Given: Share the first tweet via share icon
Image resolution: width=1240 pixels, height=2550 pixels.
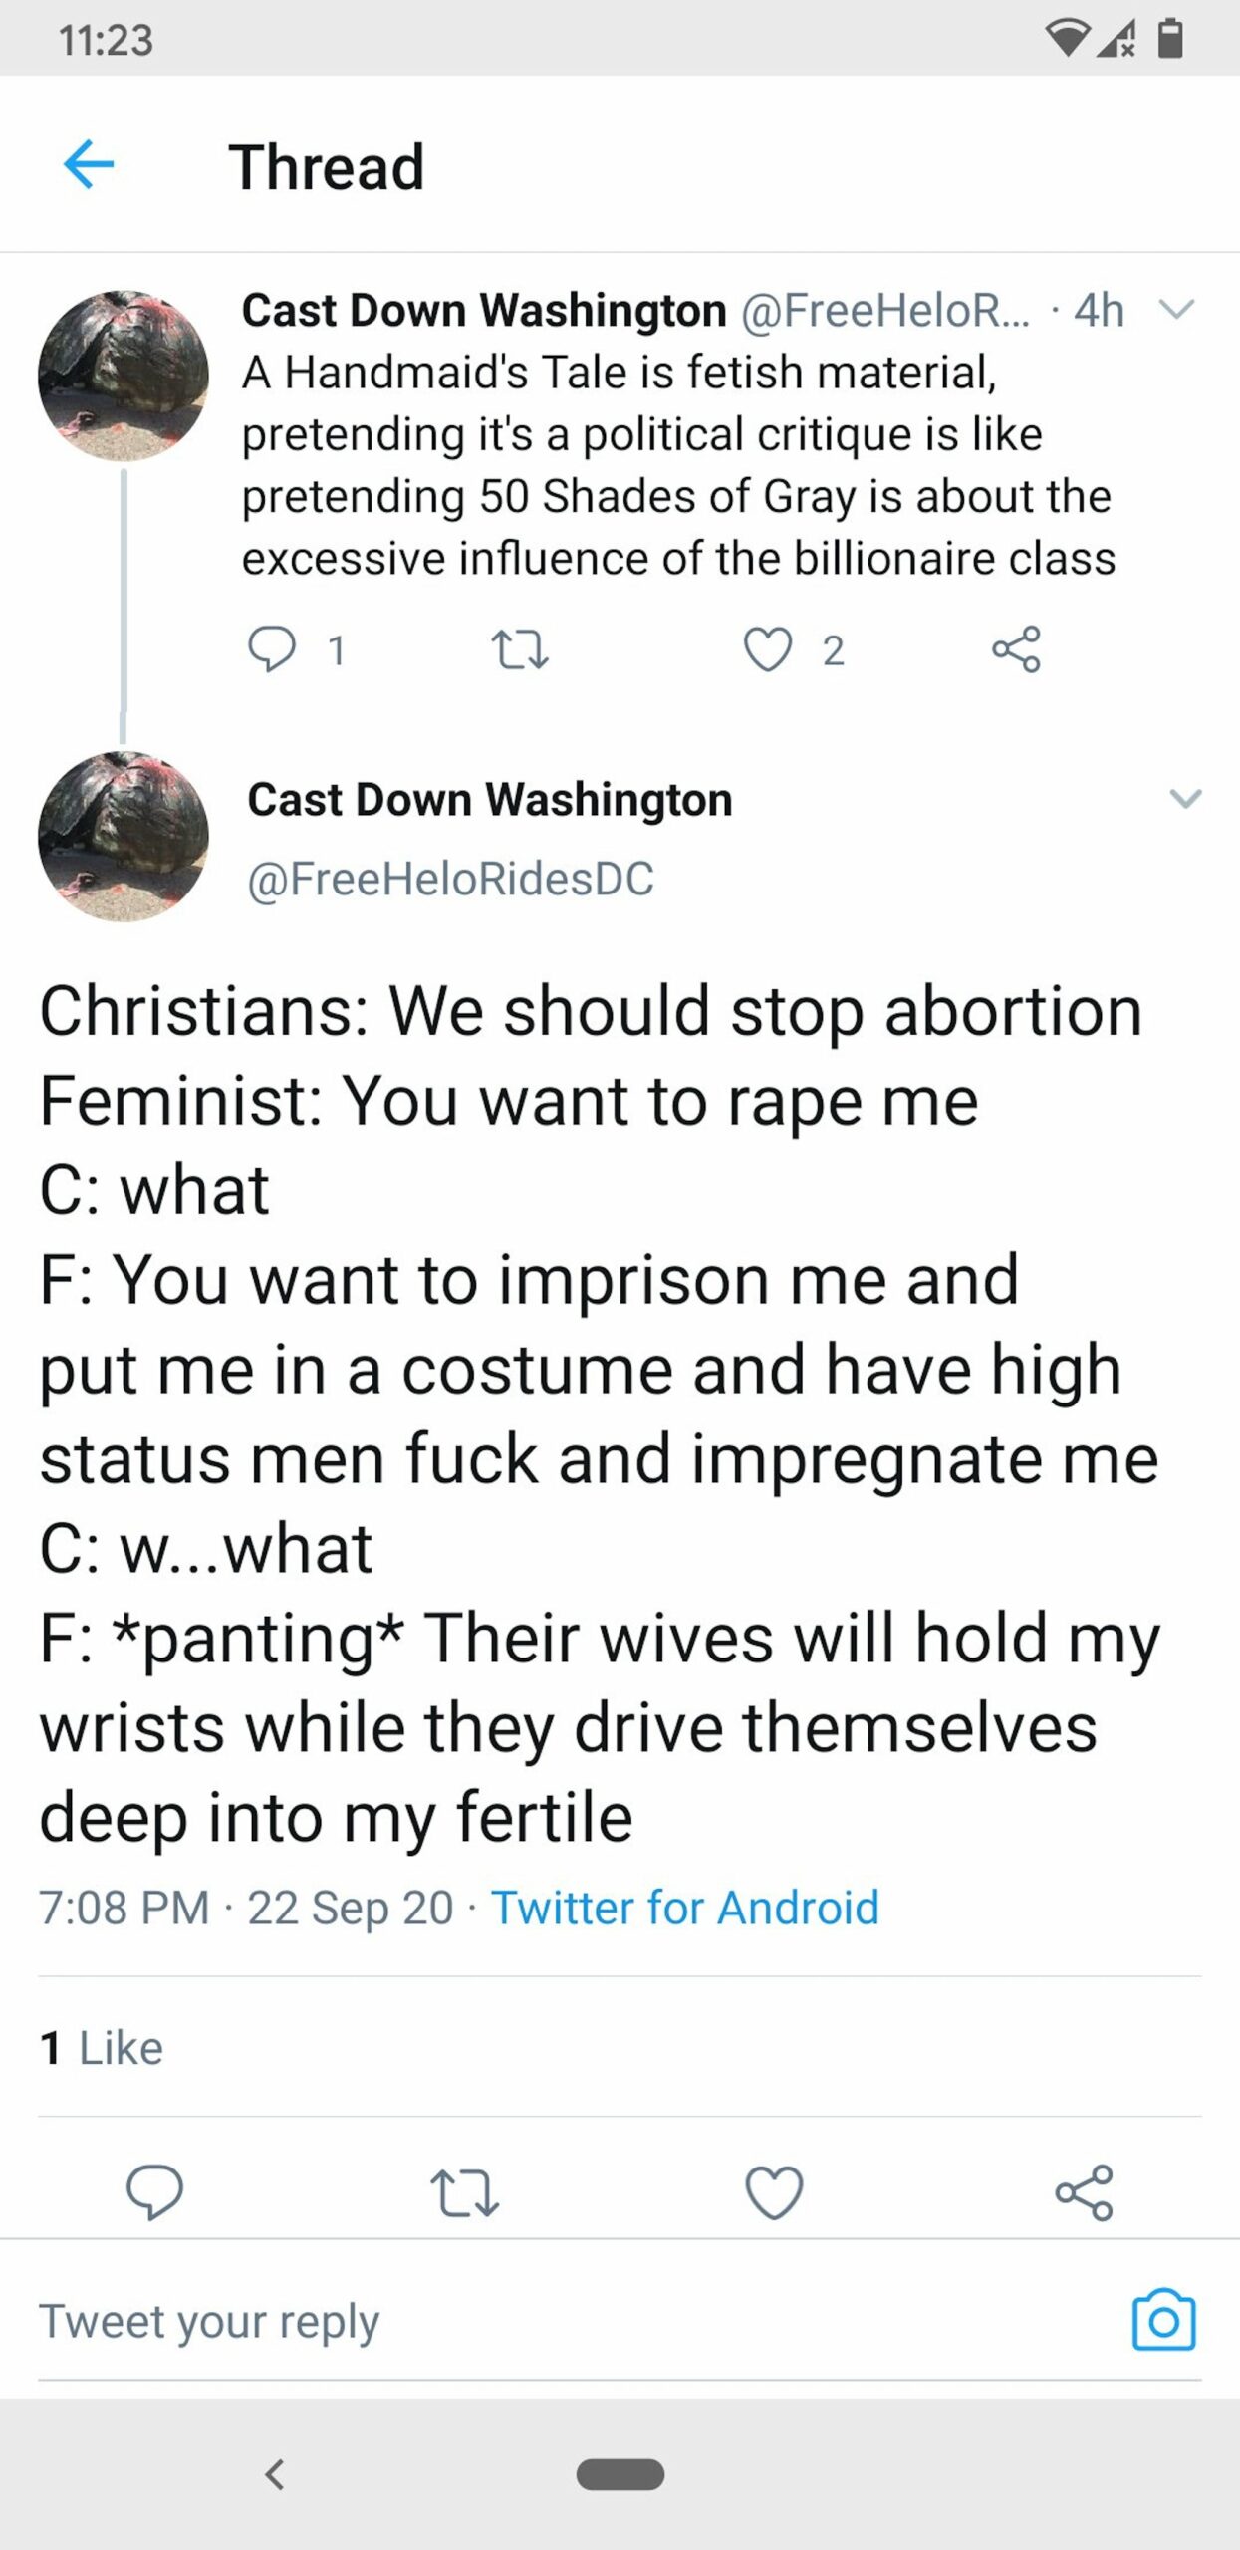Looking at the screenshot, I should [1016, 649].
